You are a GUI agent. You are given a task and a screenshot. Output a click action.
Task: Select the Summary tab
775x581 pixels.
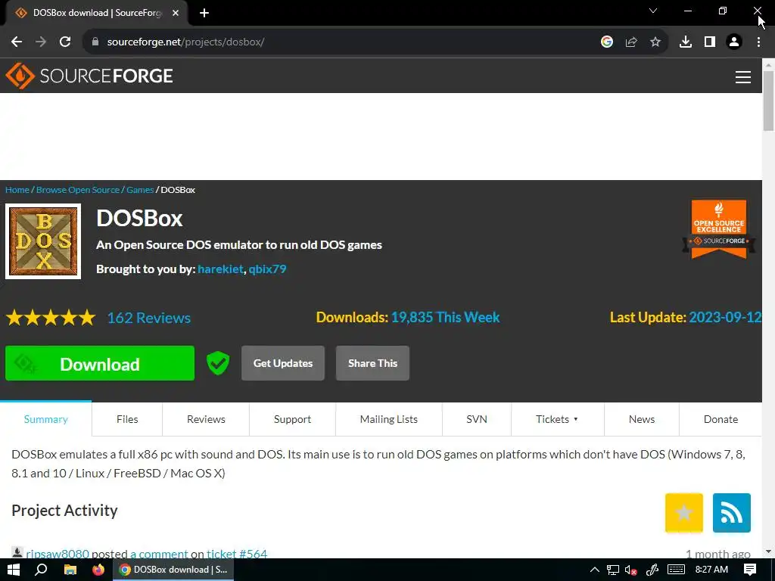pos(46,419)
